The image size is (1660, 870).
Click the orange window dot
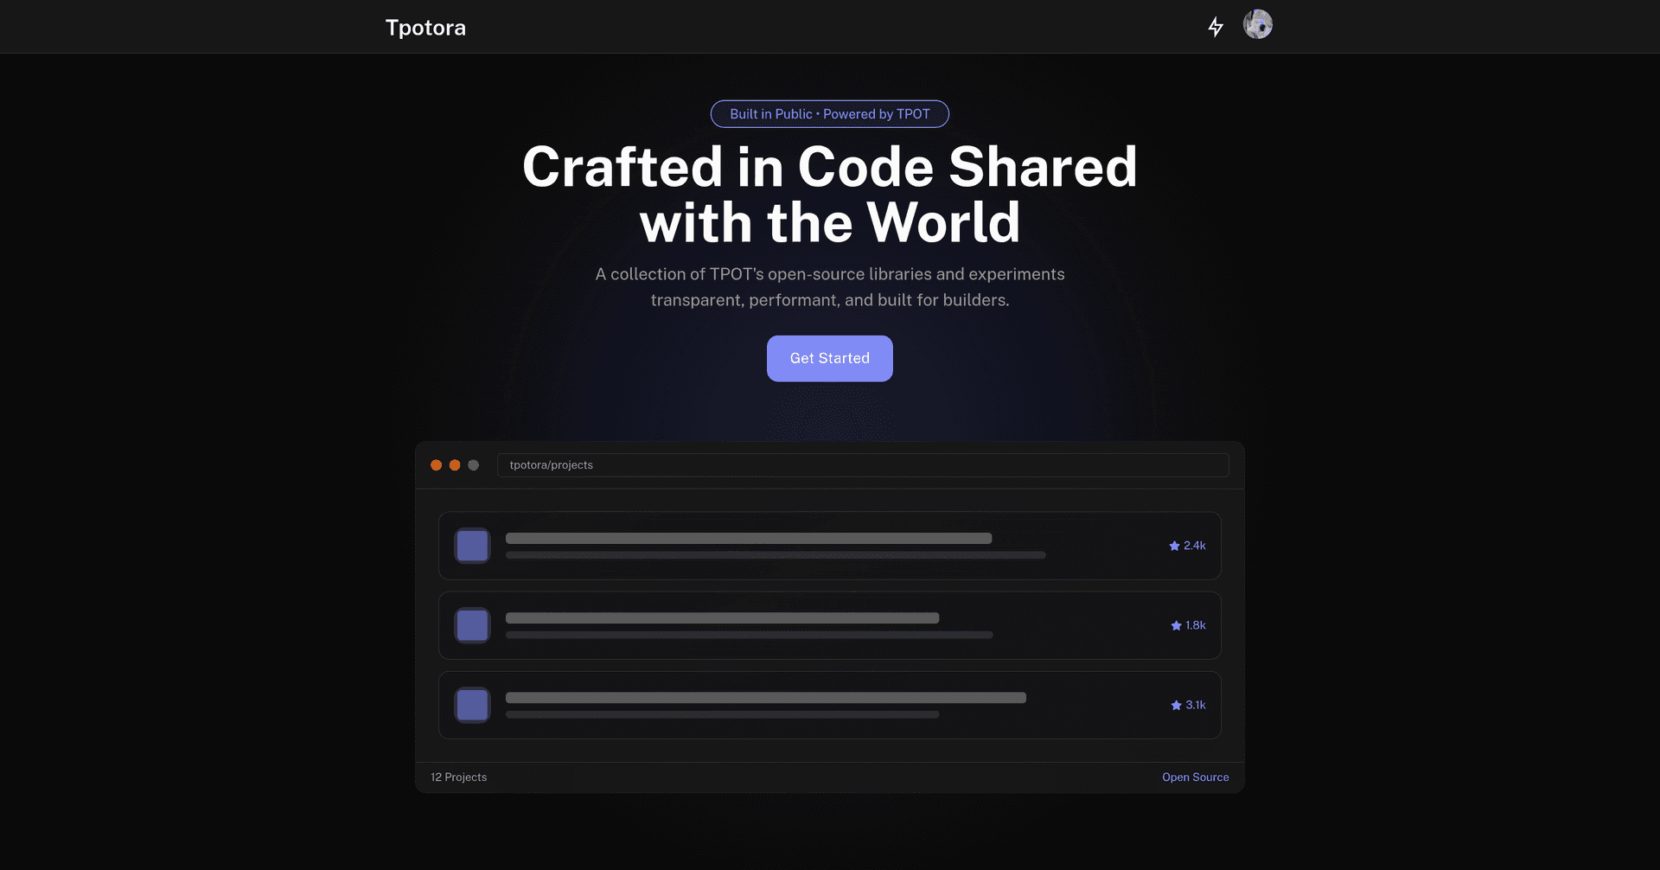(x=455, y=465)
